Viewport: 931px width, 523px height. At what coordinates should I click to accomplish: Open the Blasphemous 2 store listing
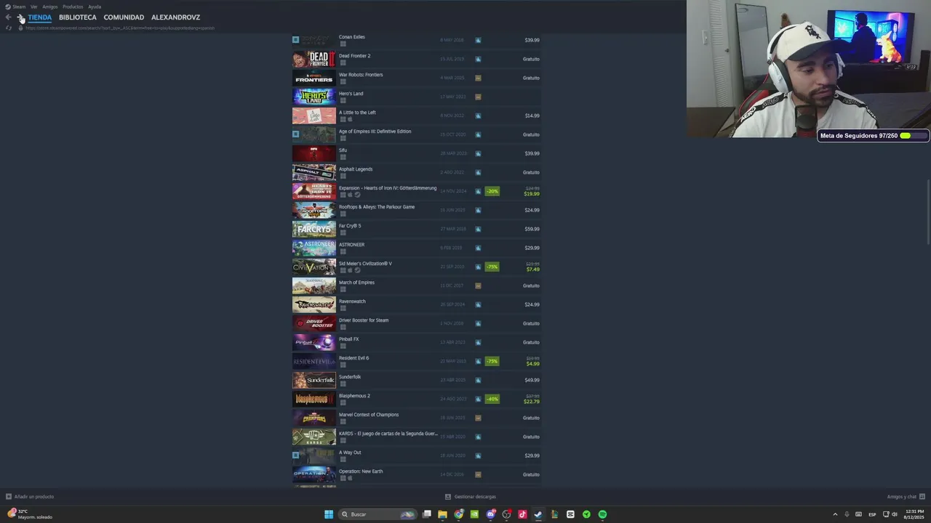(416, 399)
